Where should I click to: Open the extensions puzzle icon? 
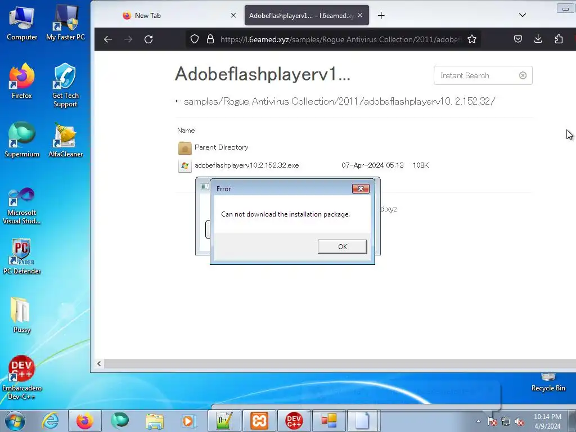coord(559,39)
